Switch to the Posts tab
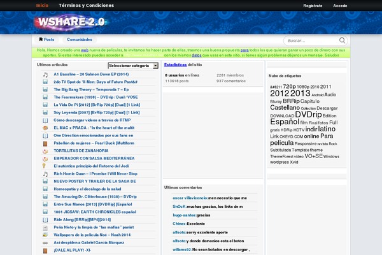Screen dimensions: 382x255 pos(46,40)
